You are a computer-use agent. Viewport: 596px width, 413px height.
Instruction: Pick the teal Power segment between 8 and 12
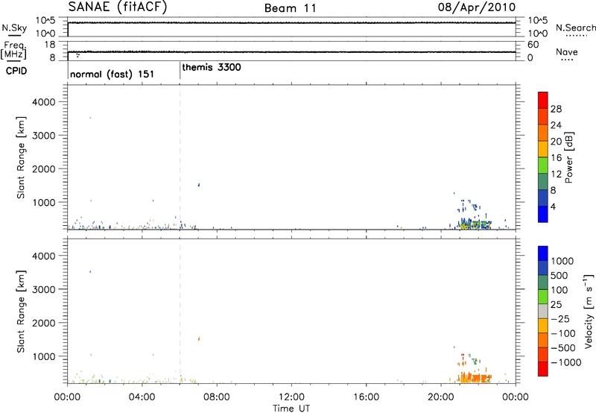pos(543,181)
